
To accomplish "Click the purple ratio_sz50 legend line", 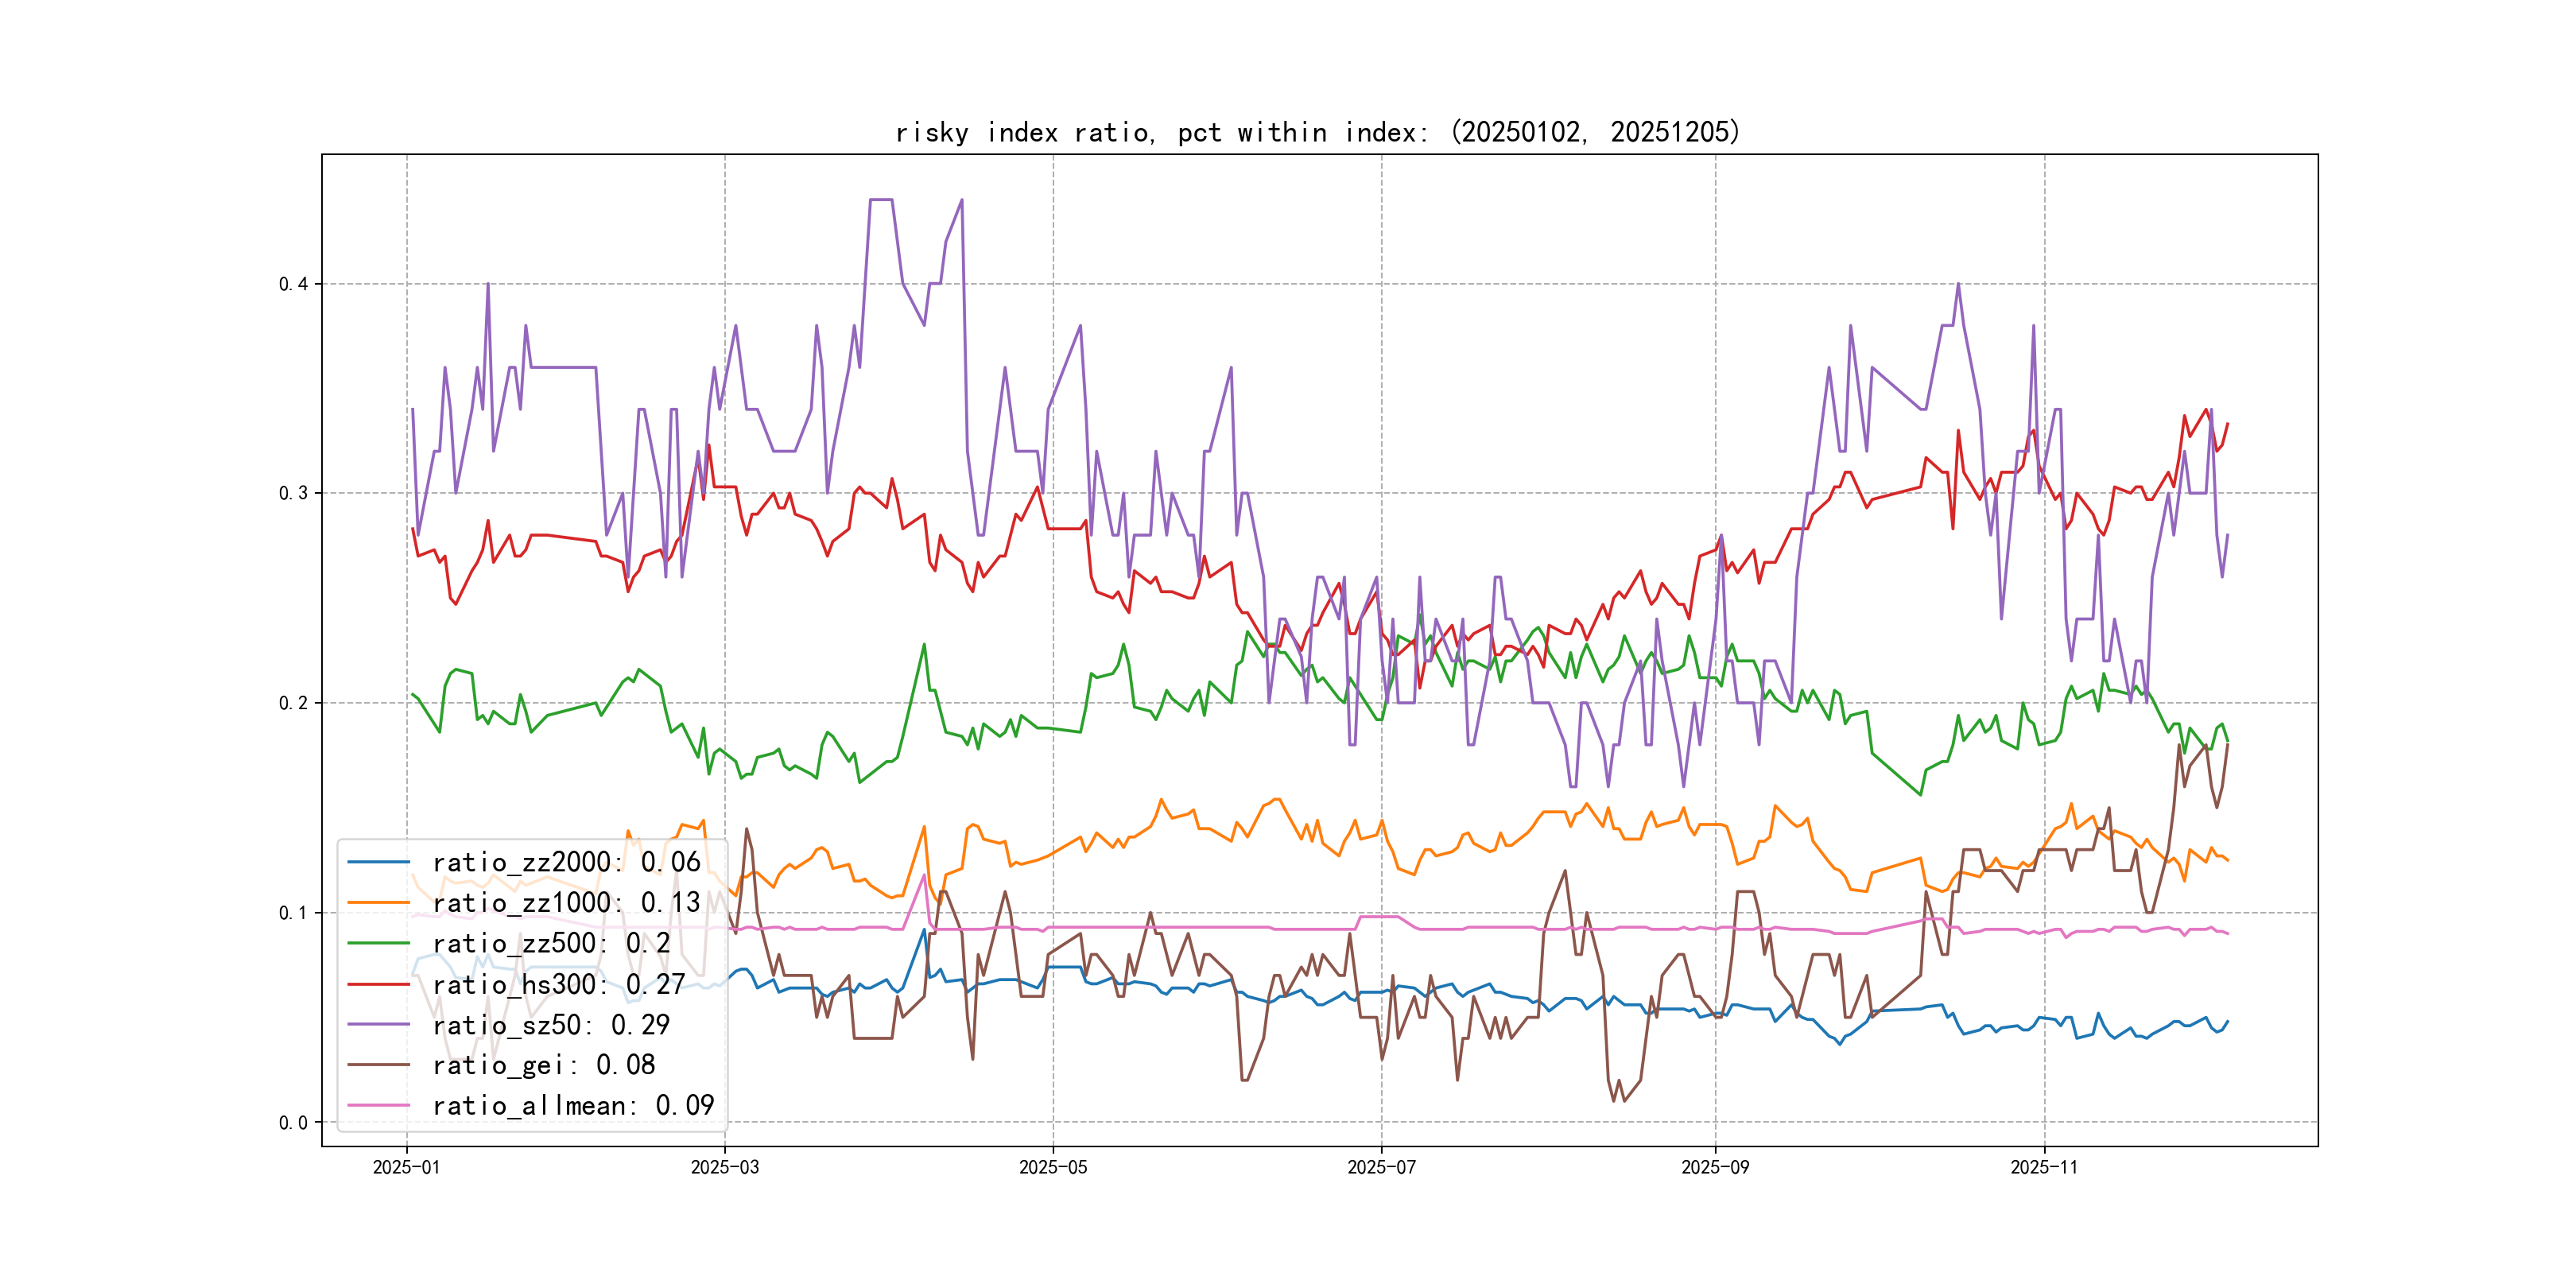I will (x=378, y=1025).
